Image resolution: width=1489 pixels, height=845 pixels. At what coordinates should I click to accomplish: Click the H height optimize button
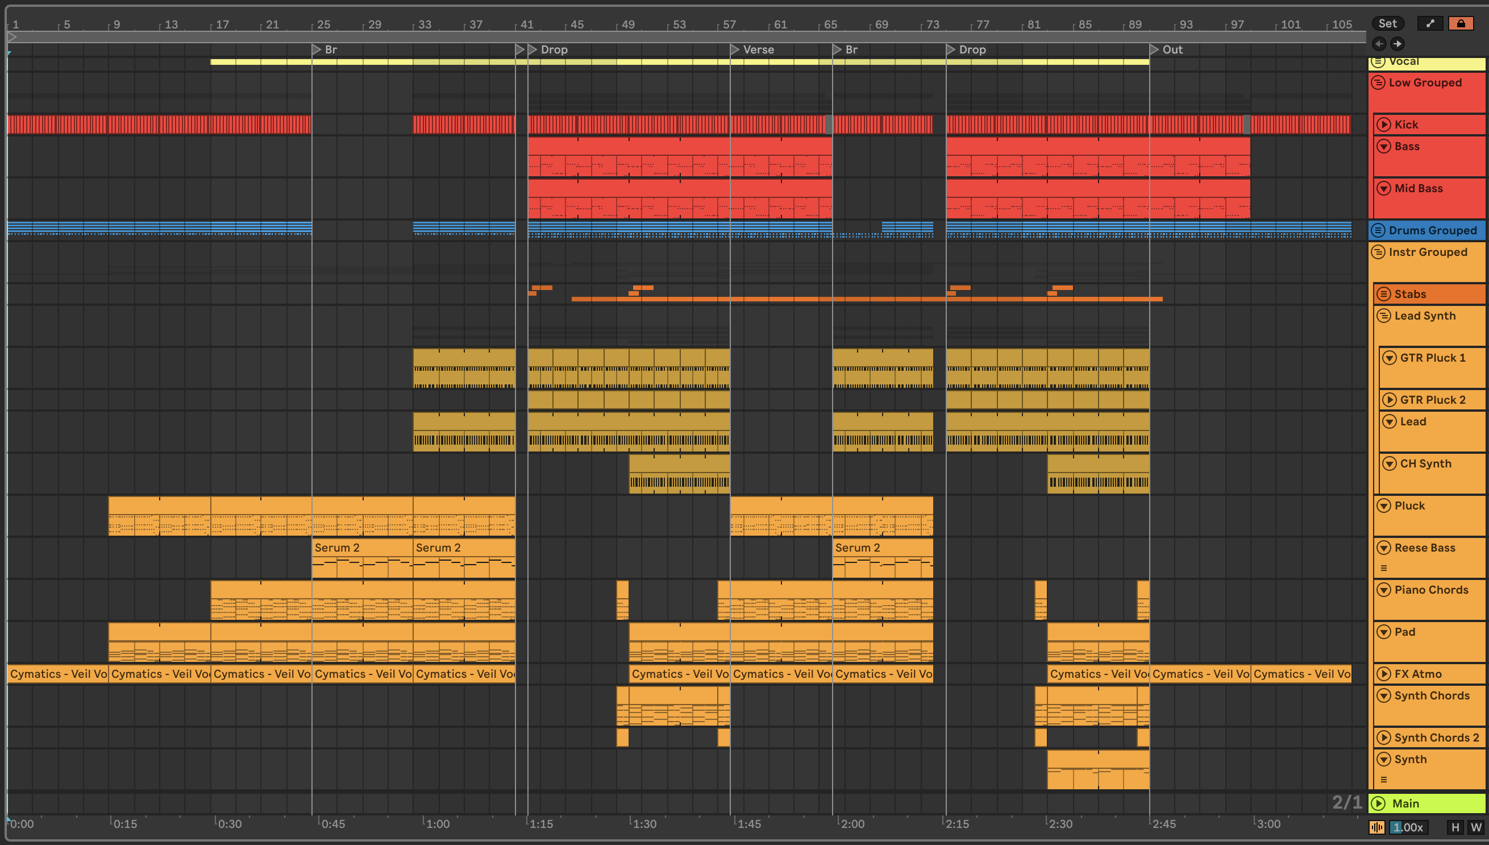(1455, 827)
